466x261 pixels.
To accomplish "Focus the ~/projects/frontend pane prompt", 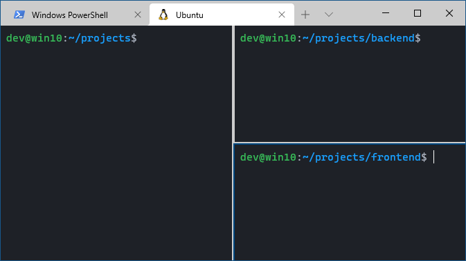I will coord(334,157).
